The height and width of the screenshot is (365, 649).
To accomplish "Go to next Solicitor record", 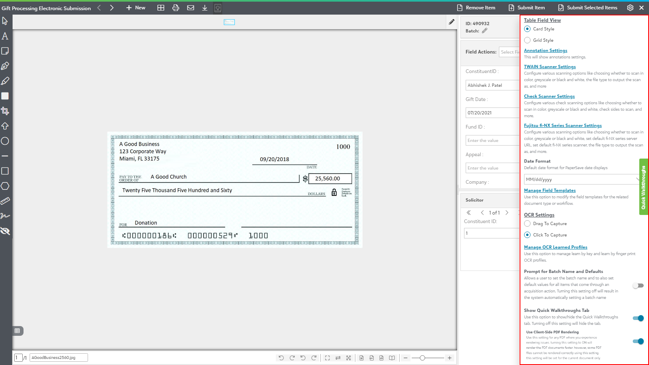I will tap(507, 213).
